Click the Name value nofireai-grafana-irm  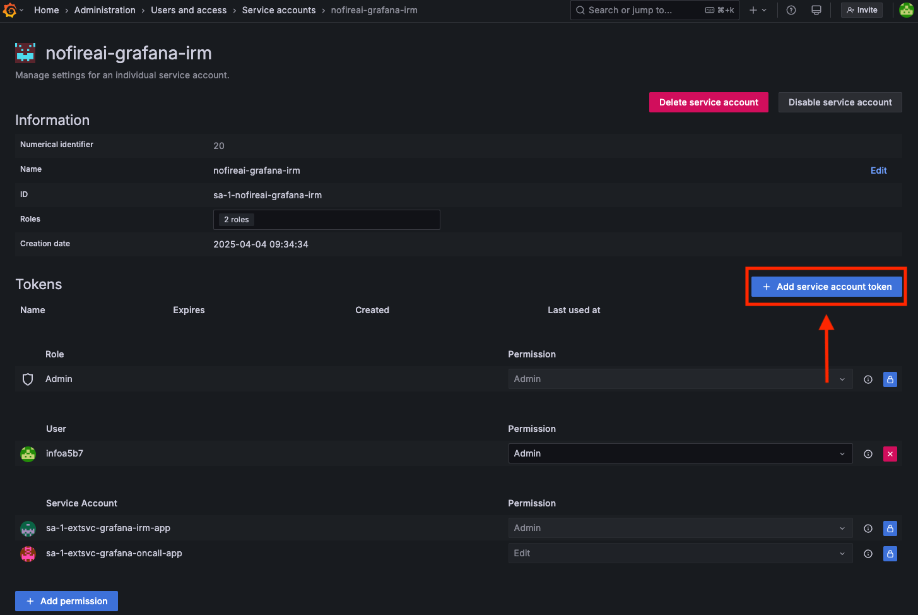coord(257,170)
